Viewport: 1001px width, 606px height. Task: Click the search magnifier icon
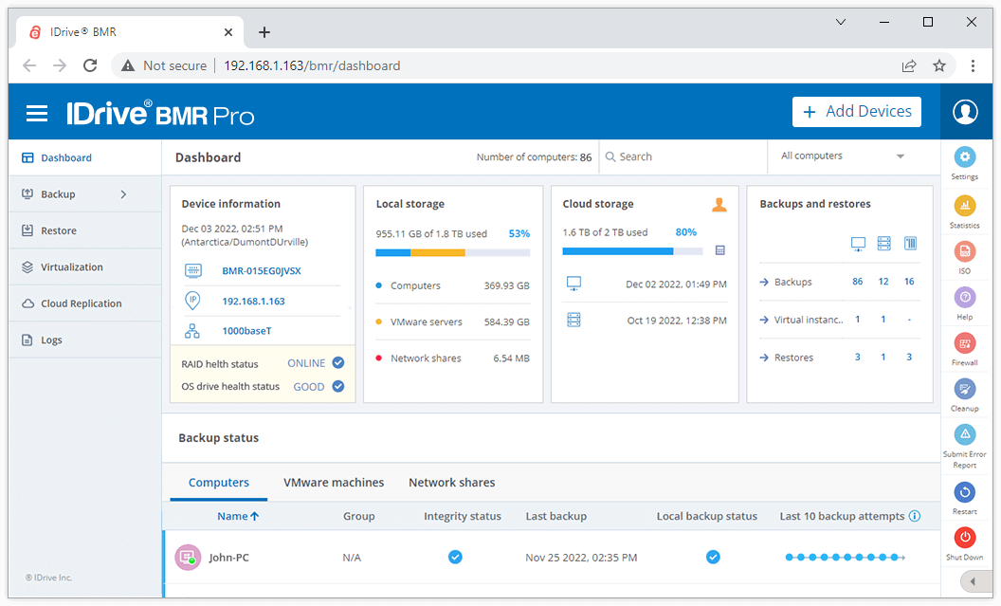pyautogui.click(x=610, y=157)
